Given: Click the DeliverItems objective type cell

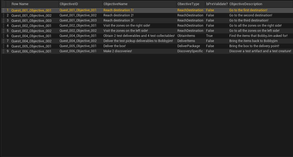Looking at the screenshot, I should point(186,41).
